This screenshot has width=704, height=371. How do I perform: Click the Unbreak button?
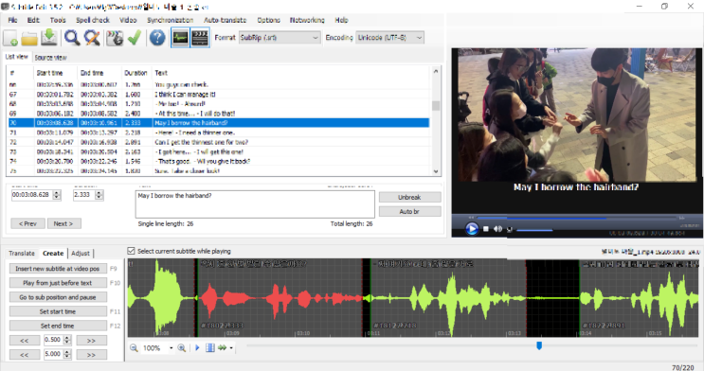[409, 198]
